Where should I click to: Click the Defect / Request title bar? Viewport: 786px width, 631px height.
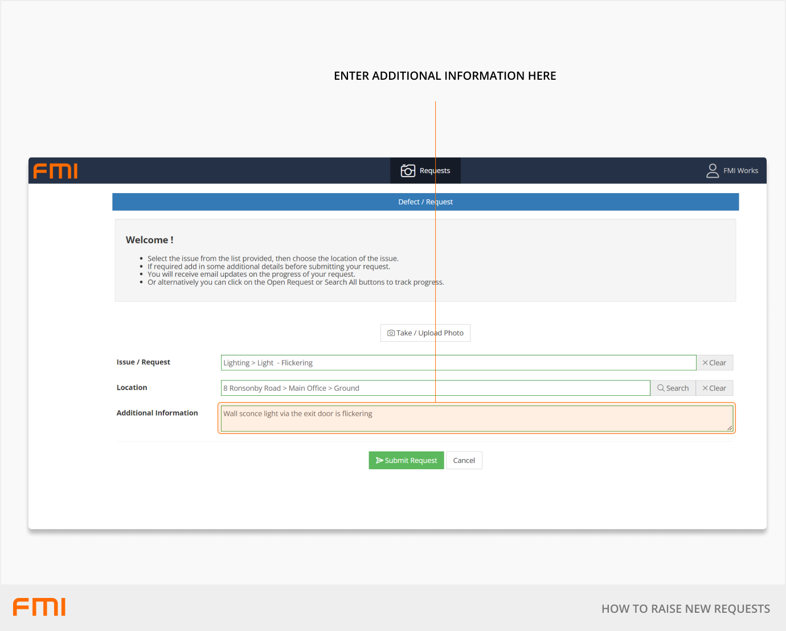pos(425,202)
